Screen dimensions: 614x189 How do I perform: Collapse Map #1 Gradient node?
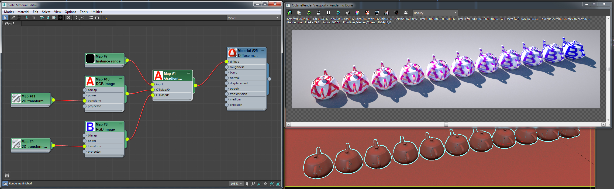pos(189,73)
